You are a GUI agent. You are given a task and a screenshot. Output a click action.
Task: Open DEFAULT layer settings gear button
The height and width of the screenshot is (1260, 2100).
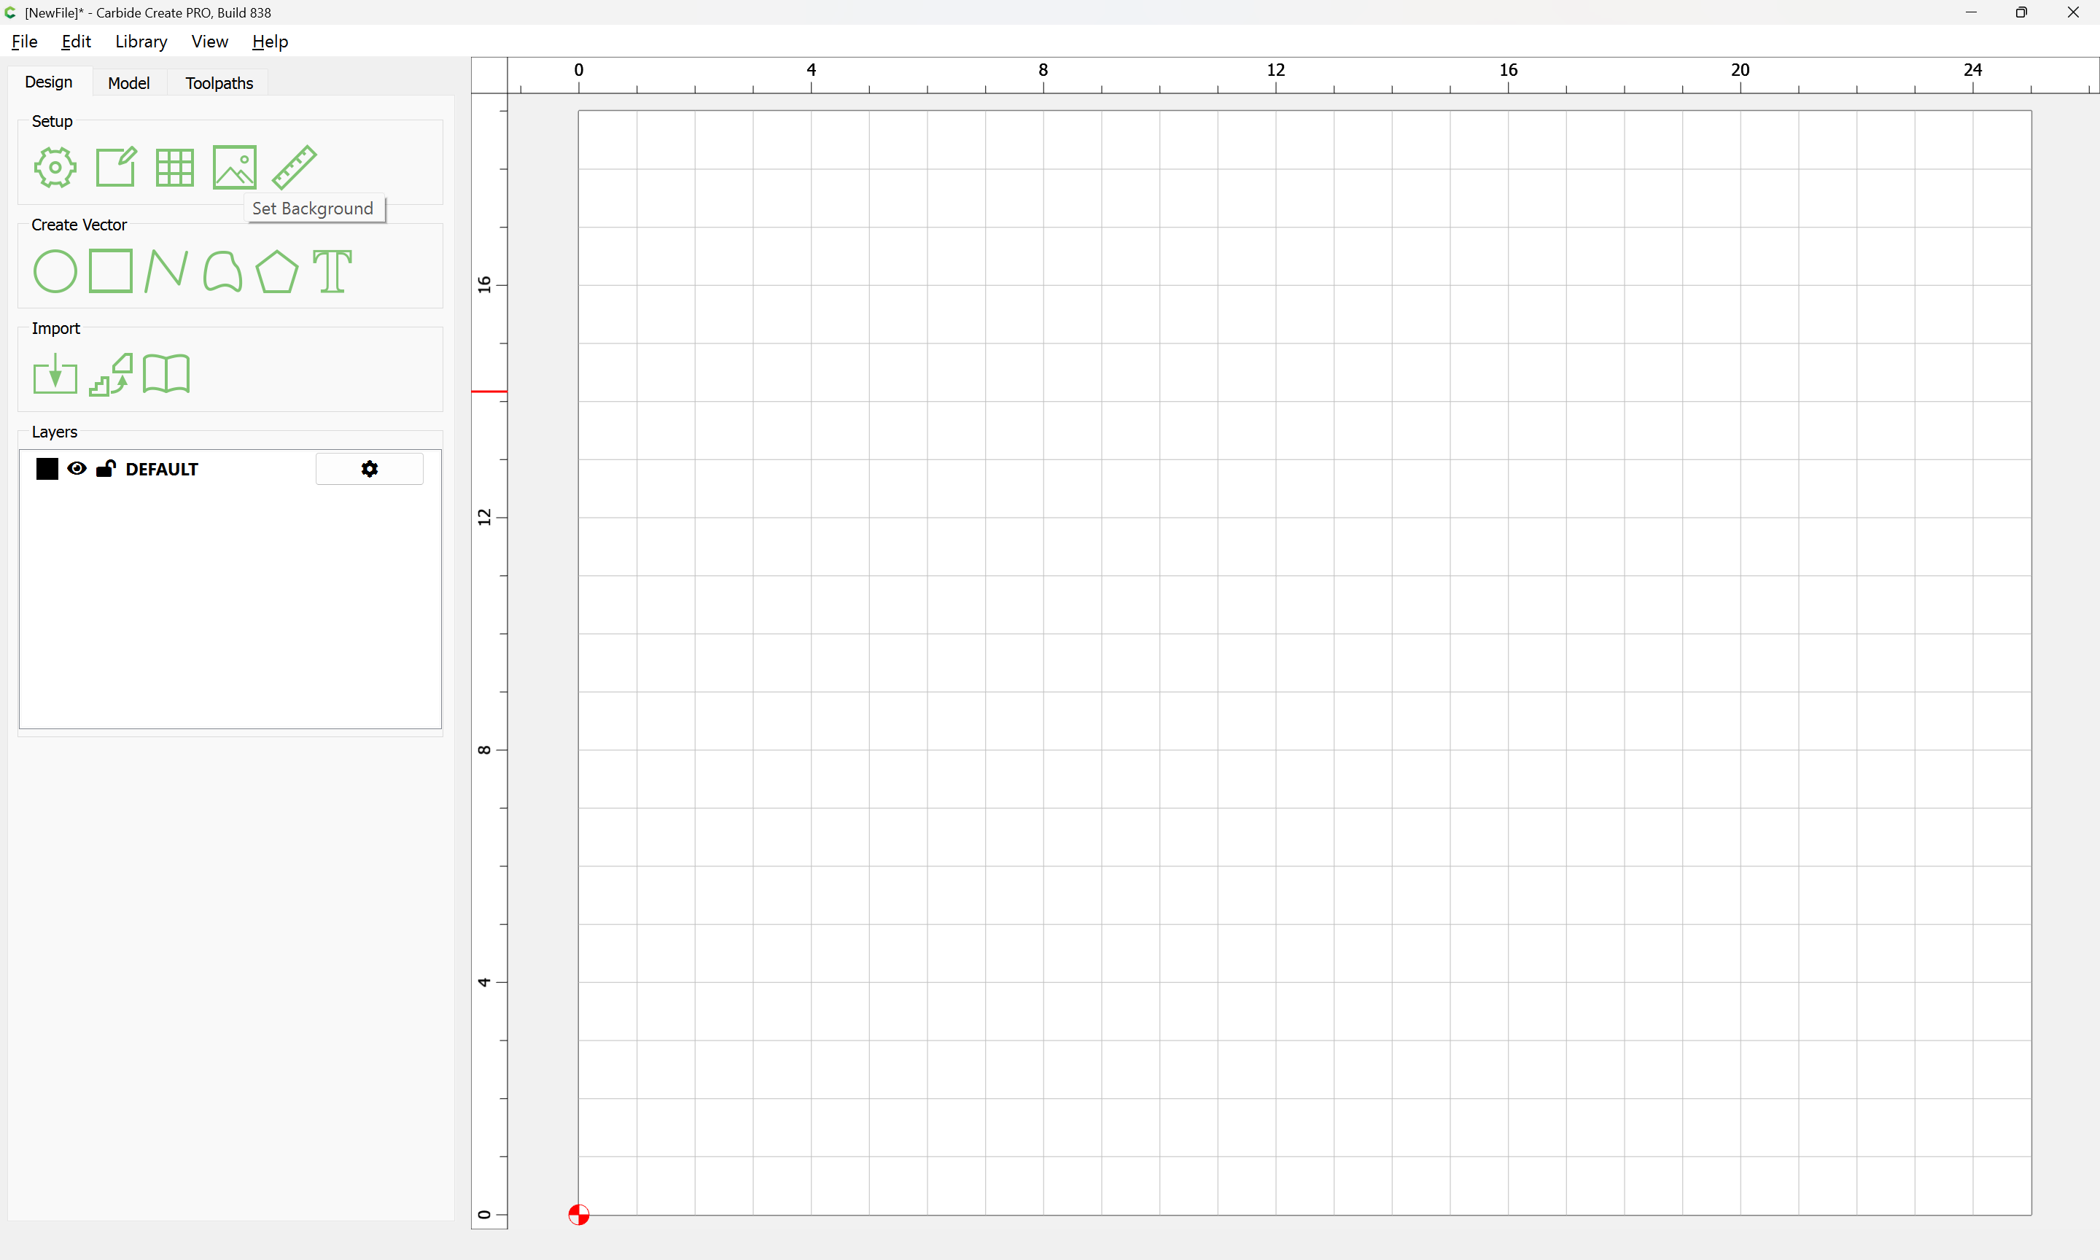click(x=369, y=469)
